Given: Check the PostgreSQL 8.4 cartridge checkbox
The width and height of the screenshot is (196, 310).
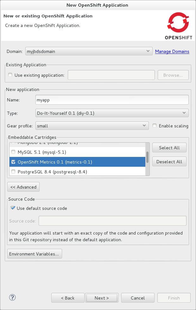Looking at the screenshot, I should 13,172.
